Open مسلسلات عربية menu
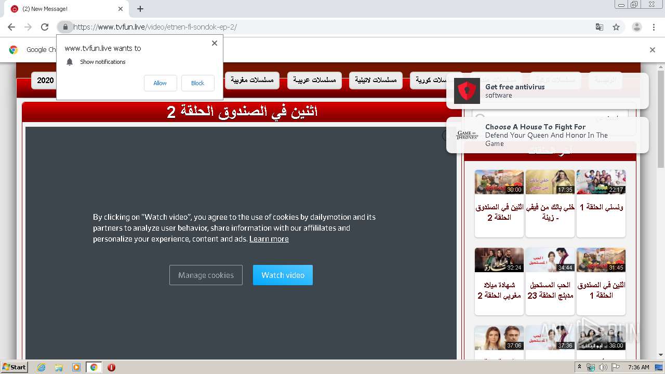This screenshot has width=665, height=374. point(314,80)
